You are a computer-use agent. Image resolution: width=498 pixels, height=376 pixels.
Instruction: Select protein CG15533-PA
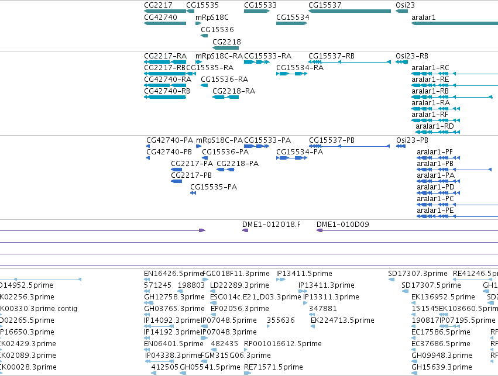(267, 140)
